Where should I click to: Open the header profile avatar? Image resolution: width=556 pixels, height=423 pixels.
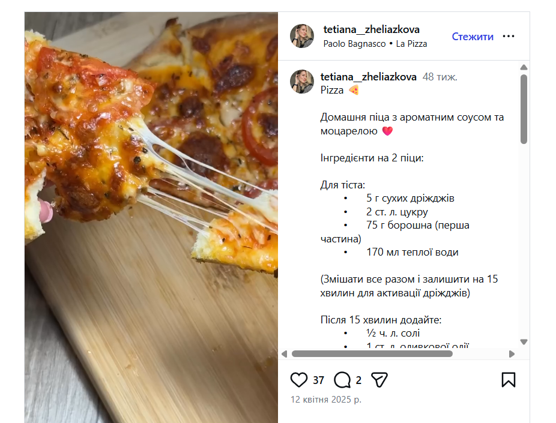coord(302,36)
